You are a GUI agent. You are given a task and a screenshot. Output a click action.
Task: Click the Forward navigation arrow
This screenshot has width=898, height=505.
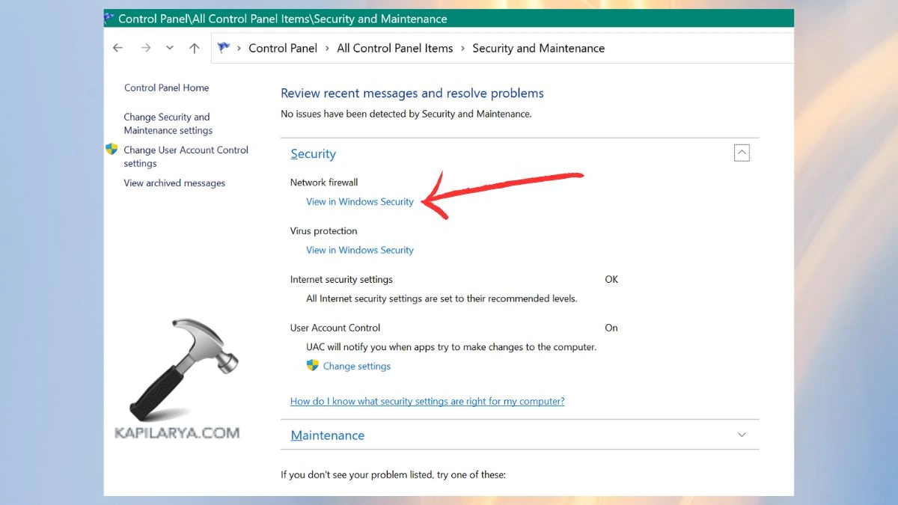pos(146,48)
